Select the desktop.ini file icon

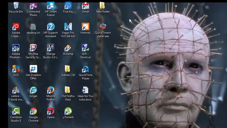[x=33, y=27]
